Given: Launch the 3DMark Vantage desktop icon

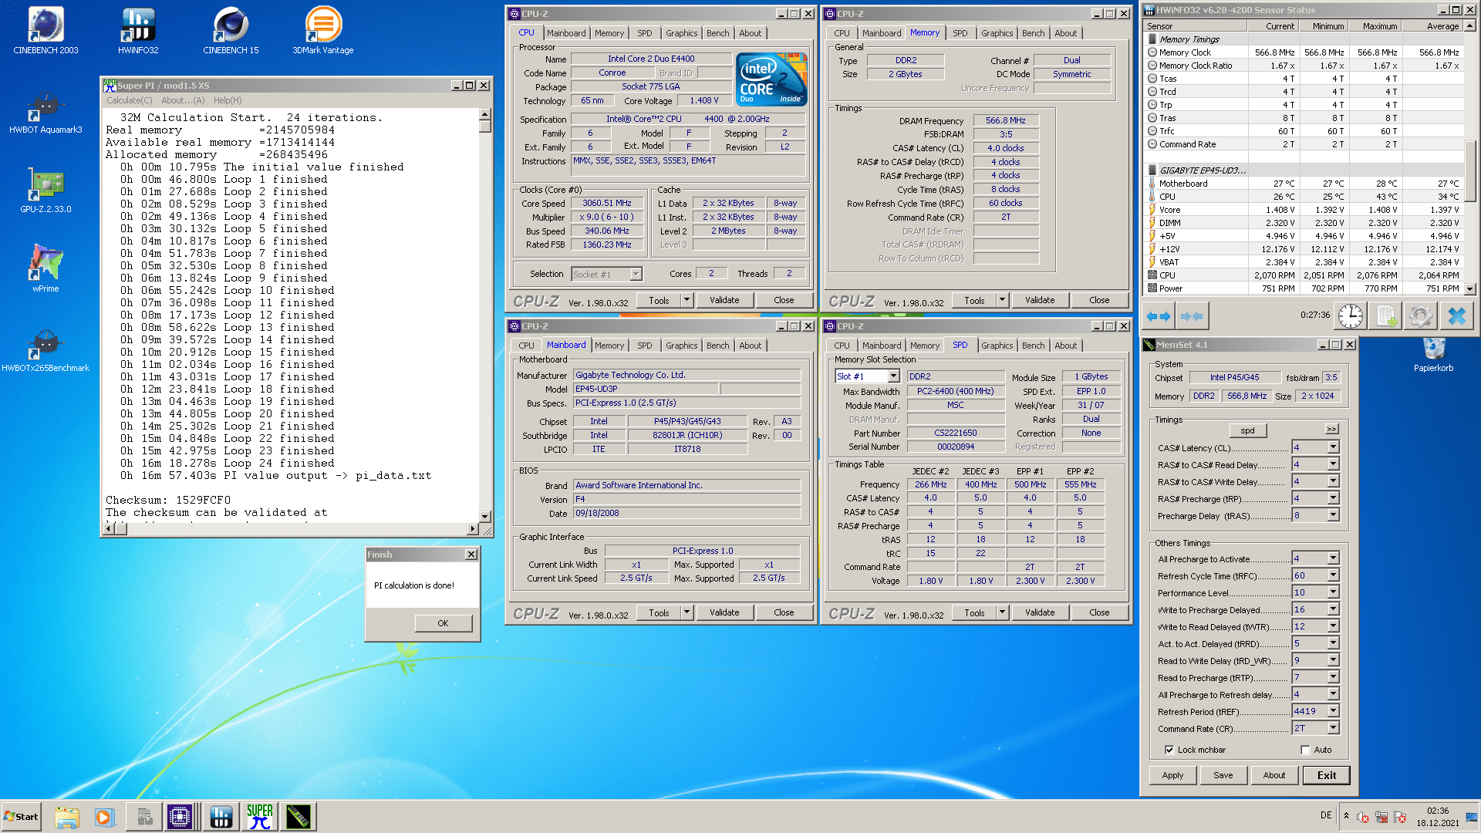Looking at the screenshot, I should pos(323,31).
